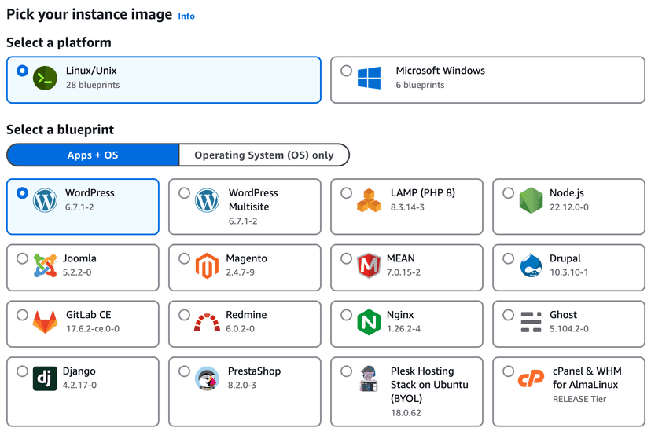The height and width of the screenshot is (435, 651).
Task: Click the Drupal version "10.3.10-1"
Action: pyautogui.click(x=568, y=272)
